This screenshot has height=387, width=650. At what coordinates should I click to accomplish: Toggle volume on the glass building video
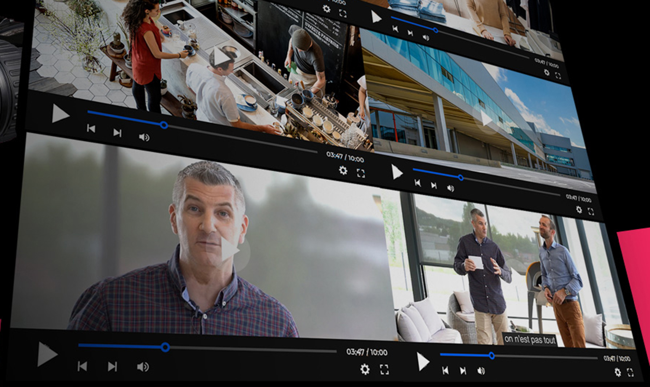coord(450,188)
